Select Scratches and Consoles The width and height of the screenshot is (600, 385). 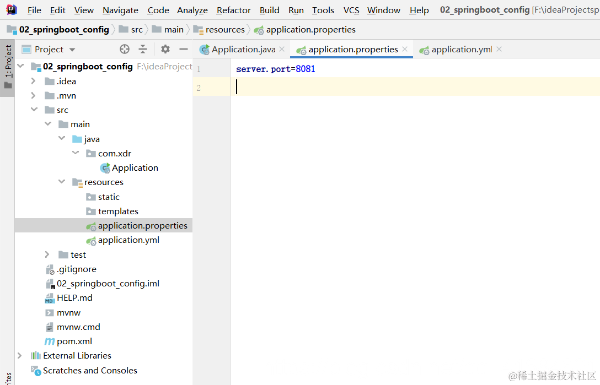pos(90,371)
